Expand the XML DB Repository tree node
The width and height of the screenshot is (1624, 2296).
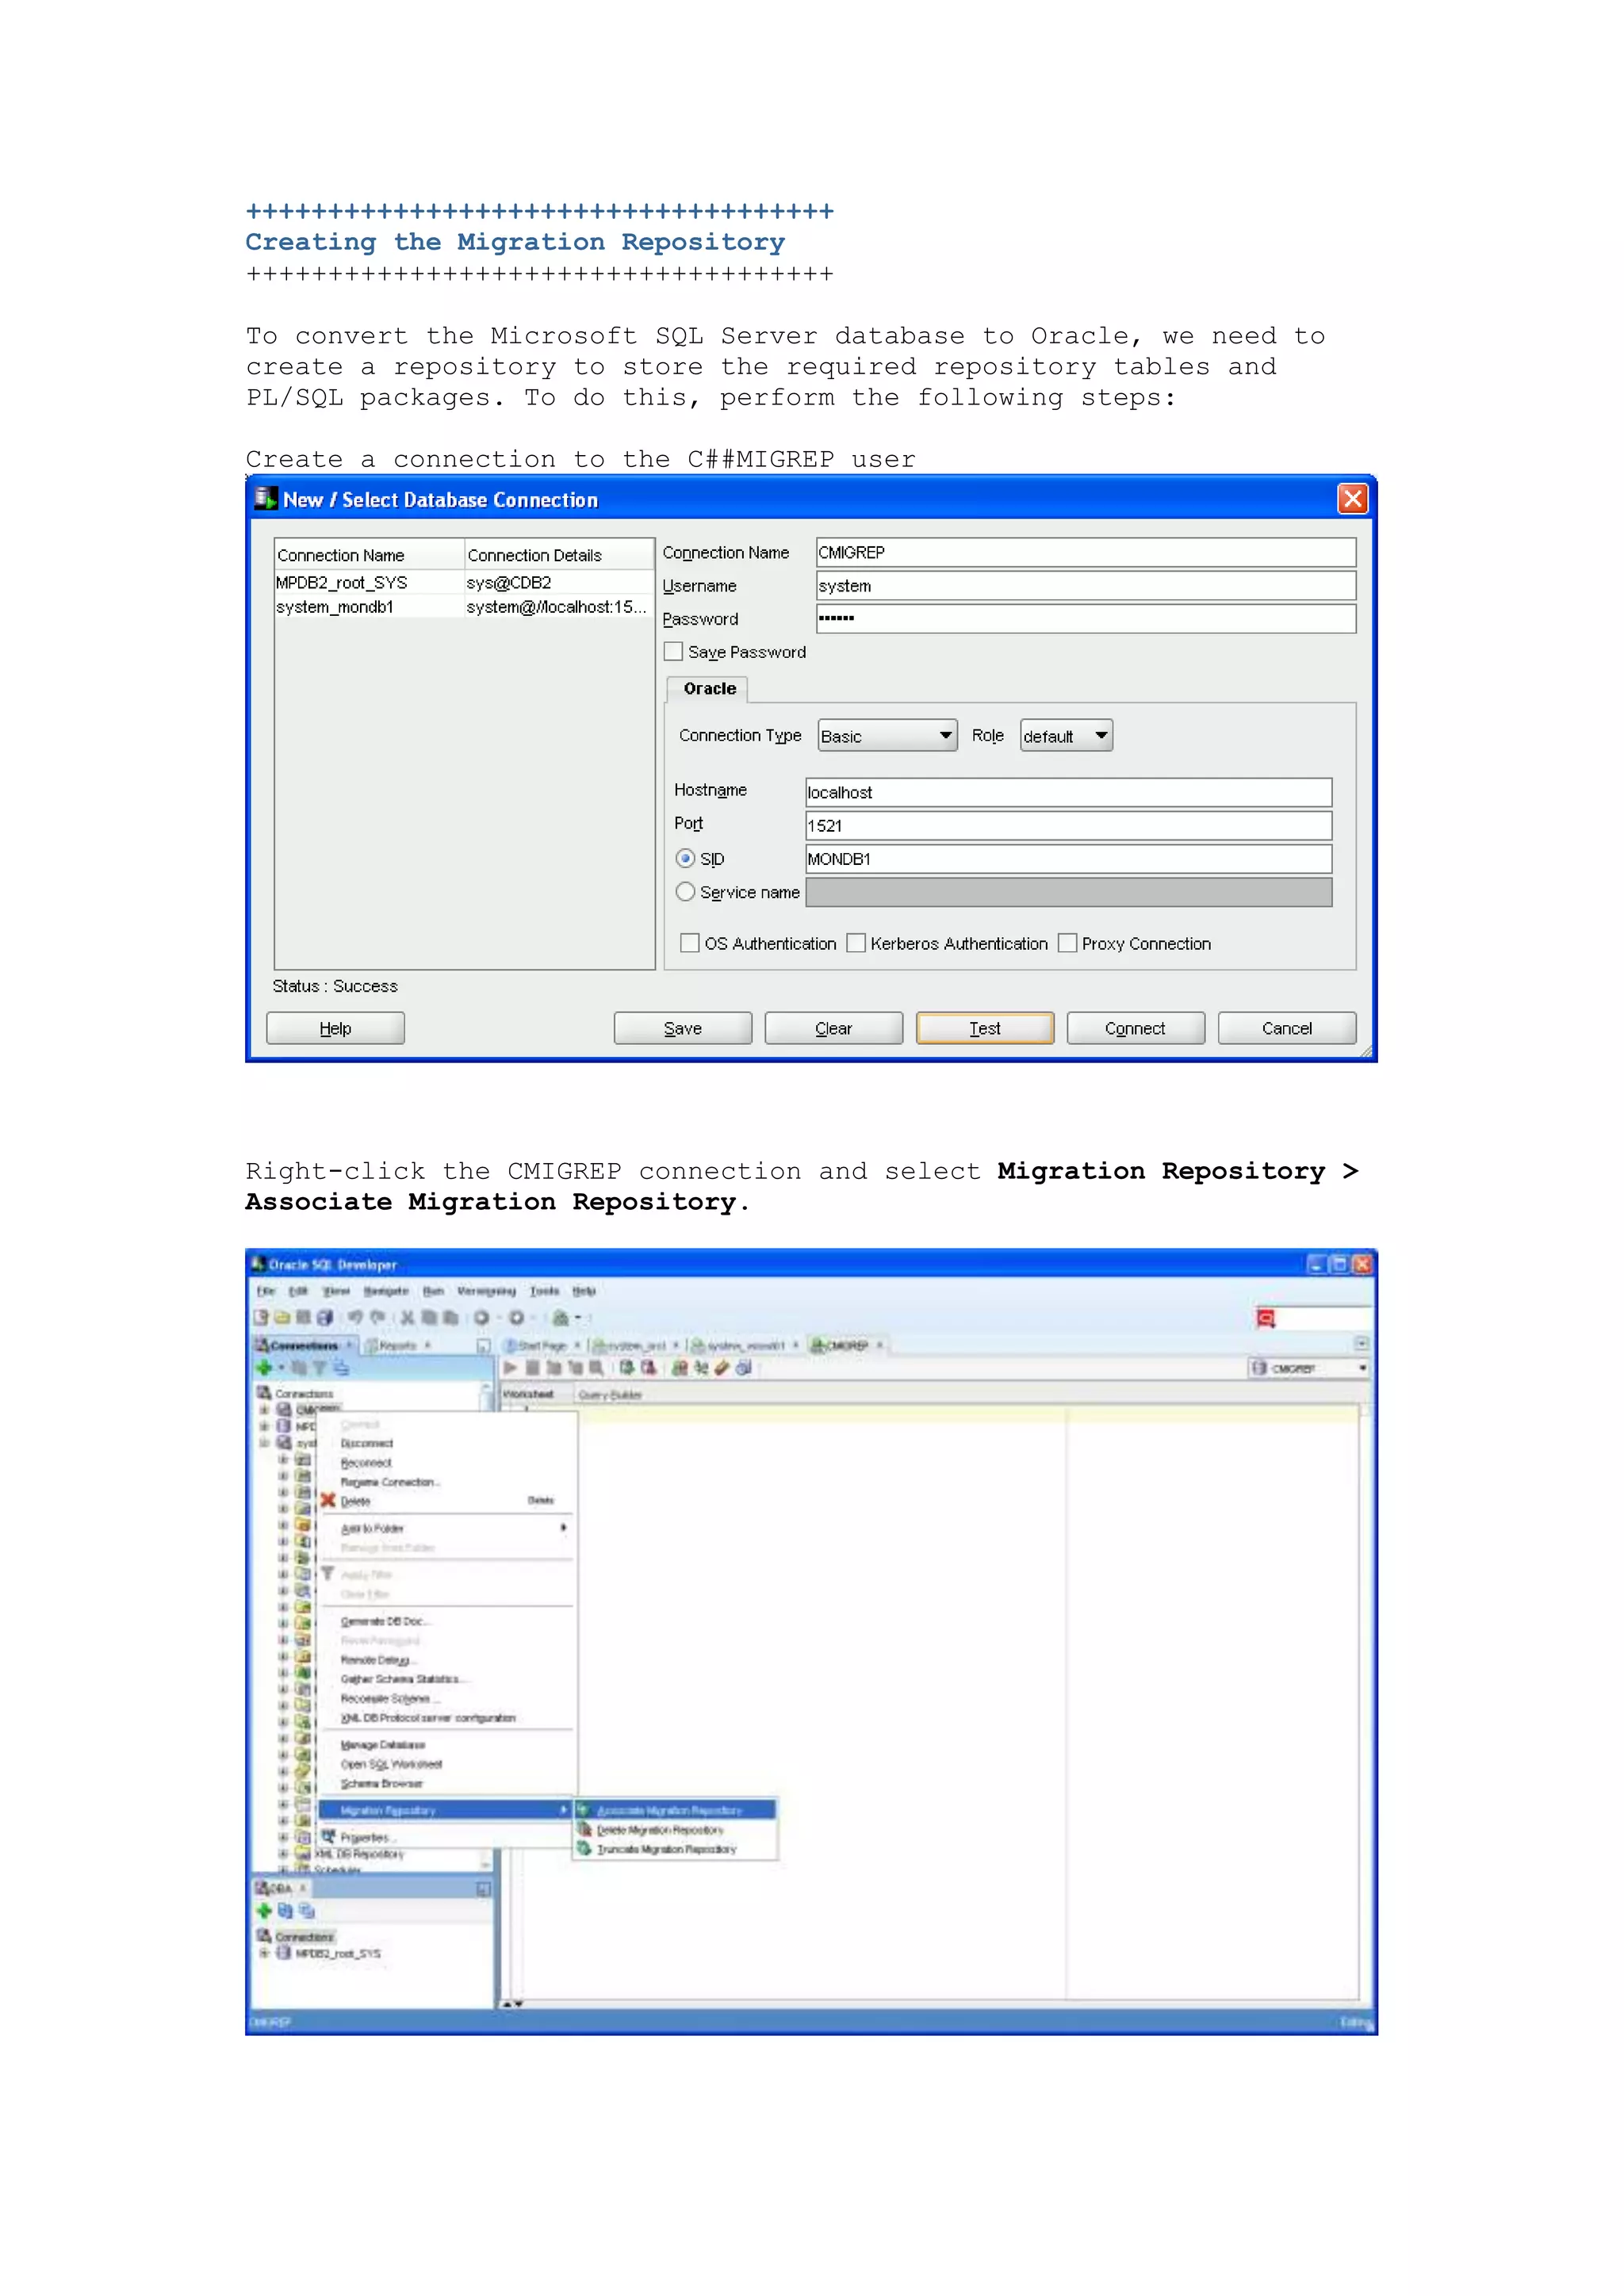coord(284,1854)
